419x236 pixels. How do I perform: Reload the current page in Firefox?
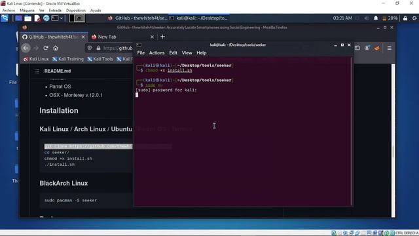pos(46,48)
